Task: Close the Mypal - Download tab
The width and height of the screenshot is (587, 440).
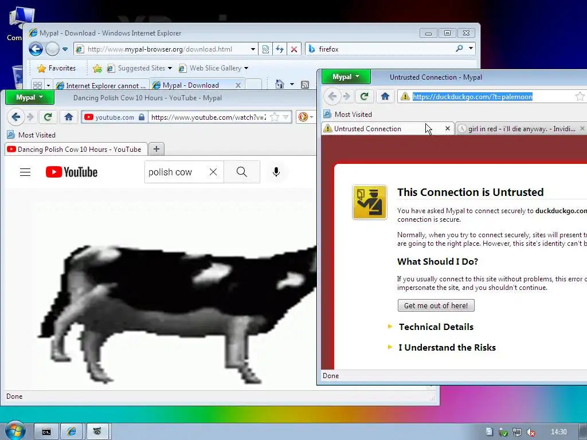Action: tap(238, 85)
